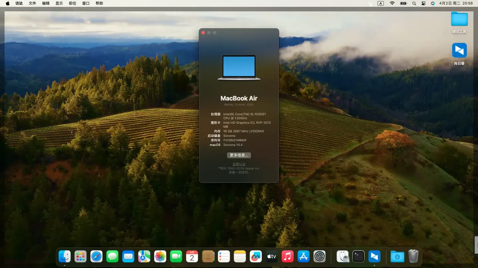The width and height of the screenshot is (478, 268).
Task: Open the 监管认证 link
Action: 239,164
